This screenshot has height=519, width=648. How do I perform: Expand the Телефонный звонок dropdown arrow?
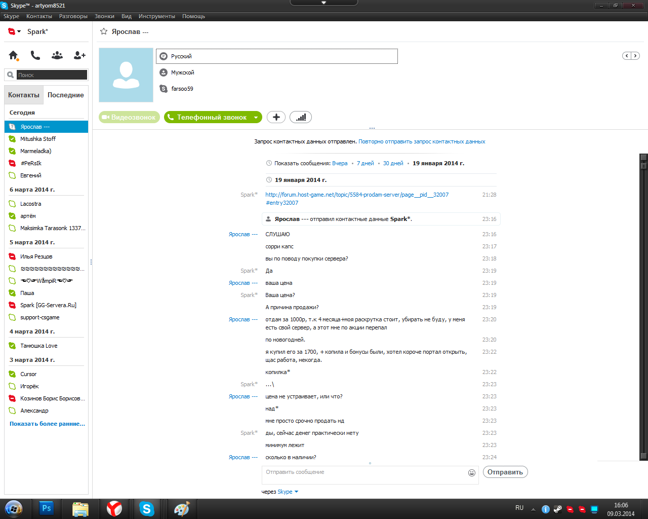click(x=256, y=118)
